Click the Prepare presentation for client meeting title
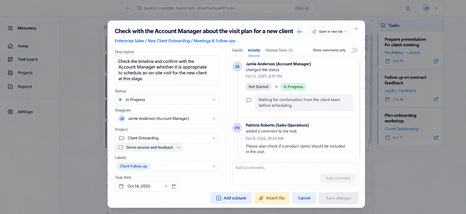 pos(405,42)
